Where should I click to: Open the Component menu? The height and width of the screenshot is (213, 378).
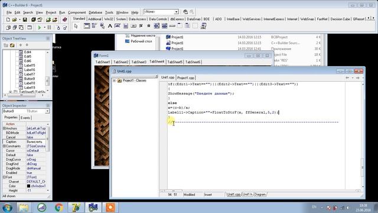(77, 12)
